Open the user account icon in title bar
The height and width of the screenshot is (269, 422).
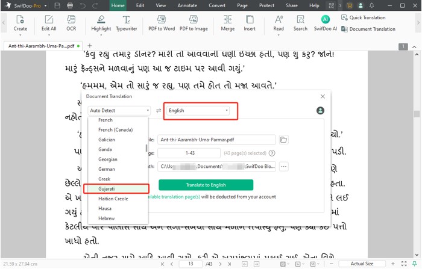point(361,5)
